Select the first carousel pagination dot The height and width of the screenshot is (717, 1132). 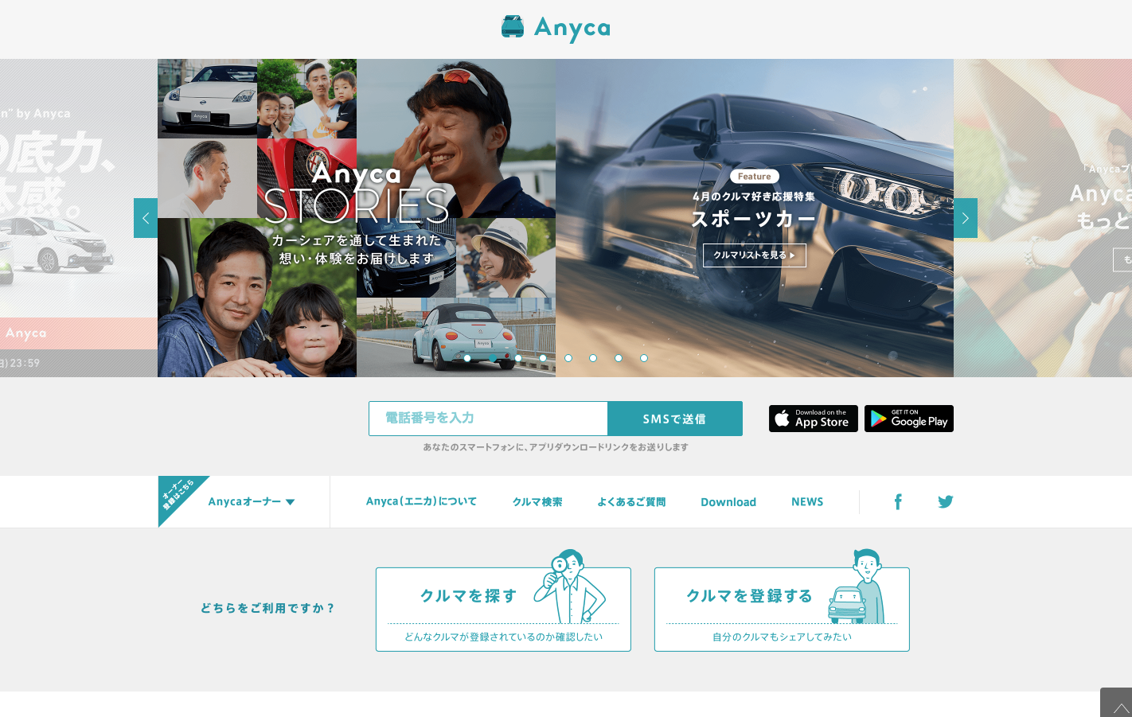click(467, 358)
